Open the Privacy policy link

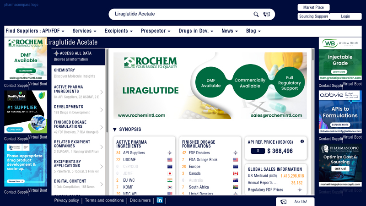pyautogui.click(x=66, y=200)
